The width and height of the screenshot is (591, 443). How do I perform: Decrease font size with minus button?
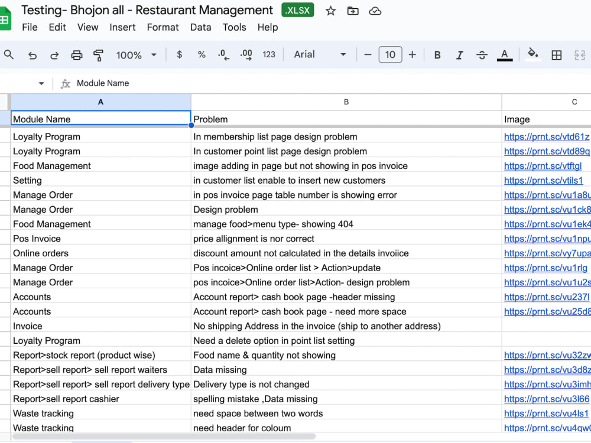(x=368, y=55)
